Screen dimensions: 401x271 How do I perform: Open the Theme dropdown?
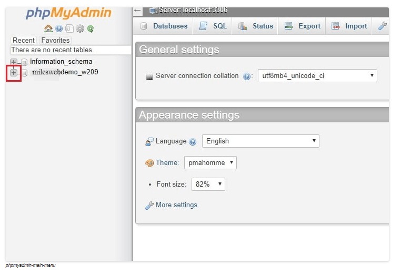(210, 162)
